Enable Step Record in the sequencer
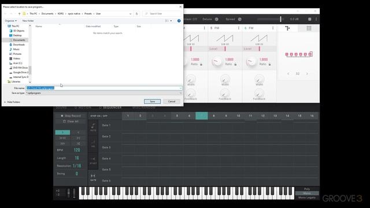 coord(71,116)
